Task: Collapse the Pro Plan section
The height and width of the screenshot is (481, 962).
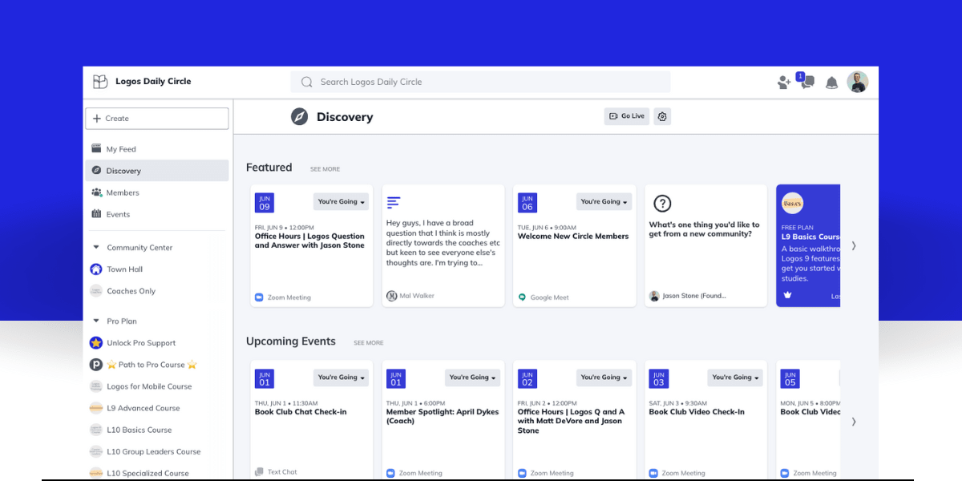Action: click(x=96, y=321)
